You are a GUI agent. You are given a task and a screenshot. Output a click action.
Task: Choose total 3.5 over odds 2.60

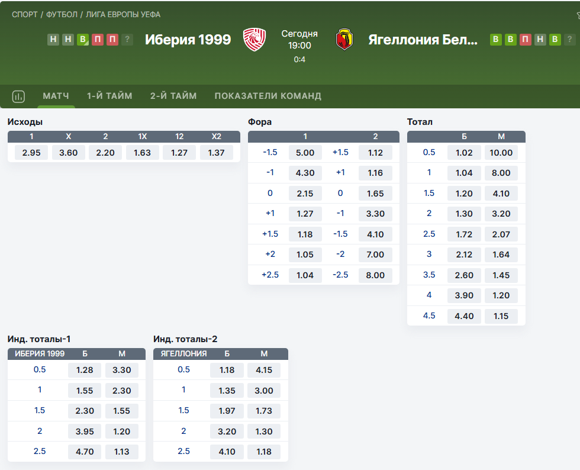(x=464, y=275)
